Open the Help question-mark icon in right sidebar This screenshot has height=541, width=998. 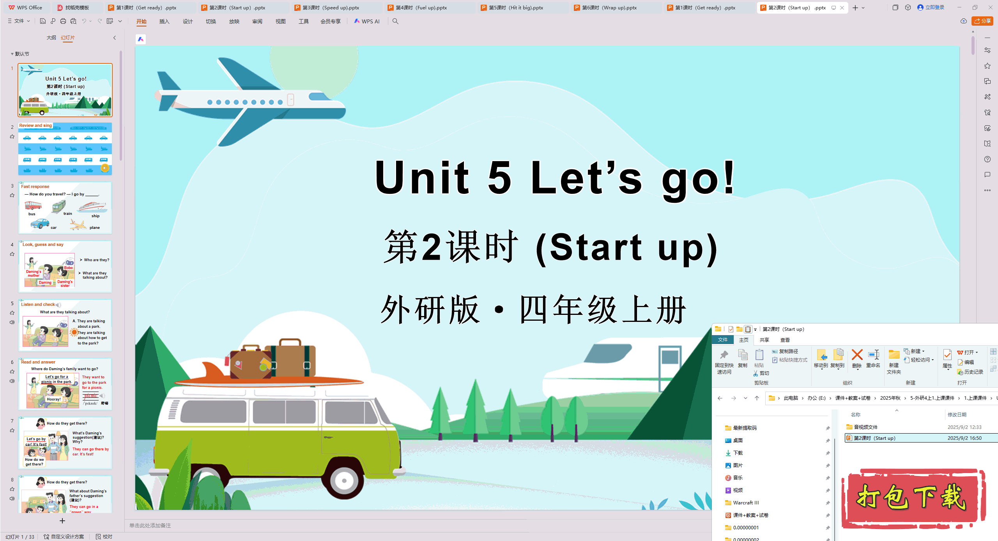pos(987,159)
